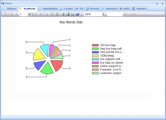The width and height of the screenshot is (166, 120).
Task: Refresh the report
Action: click(x=57, y=14)
